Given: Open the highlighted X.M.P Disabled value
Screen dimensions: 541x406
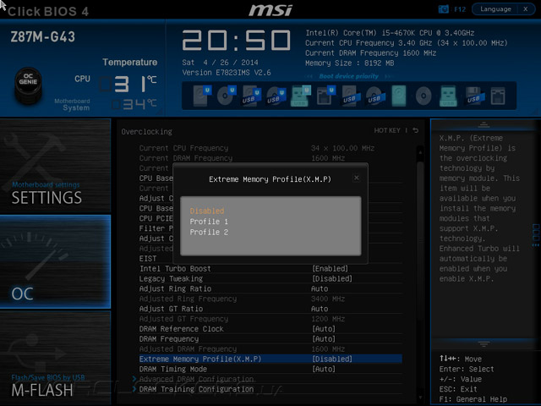Looking at the screenshot, I should point(332,359).
